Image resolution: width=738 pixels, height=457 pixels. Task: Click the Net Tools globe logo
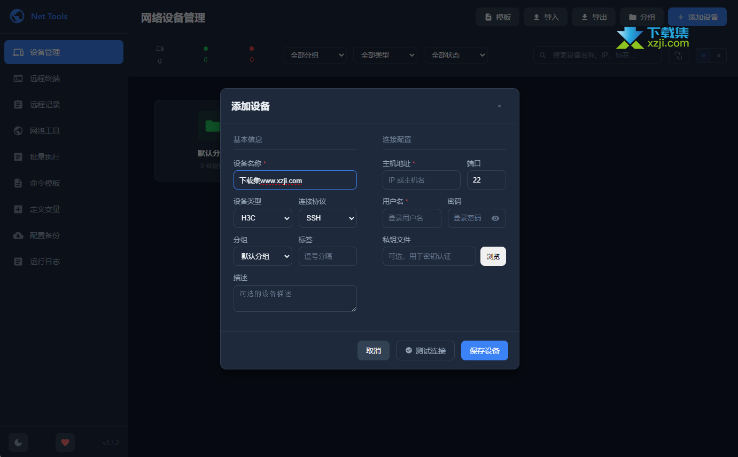[17, 16]
